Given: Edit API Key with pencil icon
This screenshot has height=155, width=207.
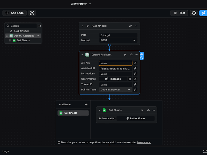Looking at the screenshot, I should click(x=135, y=63).
